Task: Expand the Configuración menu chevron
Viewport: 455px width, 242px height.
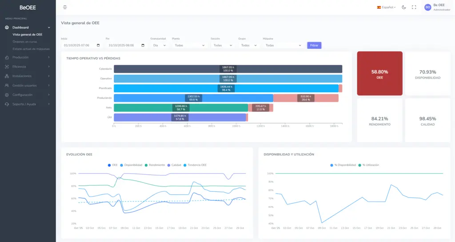Action: [49, 95]
